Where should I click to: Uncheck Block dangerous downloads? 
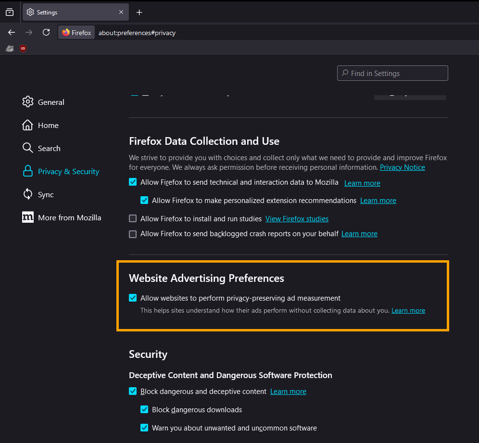(144, 409)
